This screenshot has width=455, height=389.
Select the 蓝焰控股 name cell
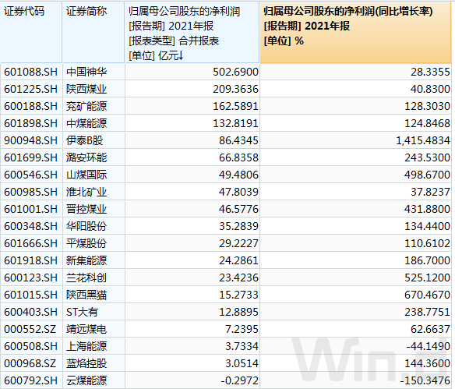86,362
